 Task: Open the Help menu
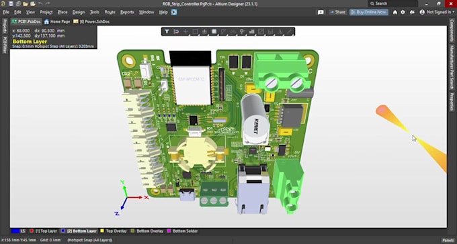[x=163, y=12]
